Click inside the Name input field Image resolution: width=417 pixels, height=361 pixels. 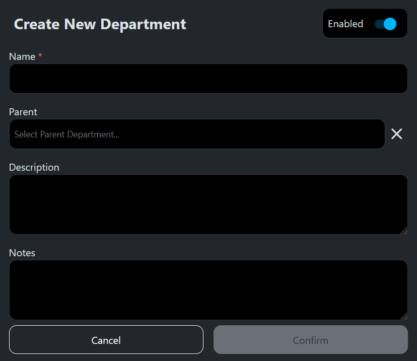tap(208, 79)
